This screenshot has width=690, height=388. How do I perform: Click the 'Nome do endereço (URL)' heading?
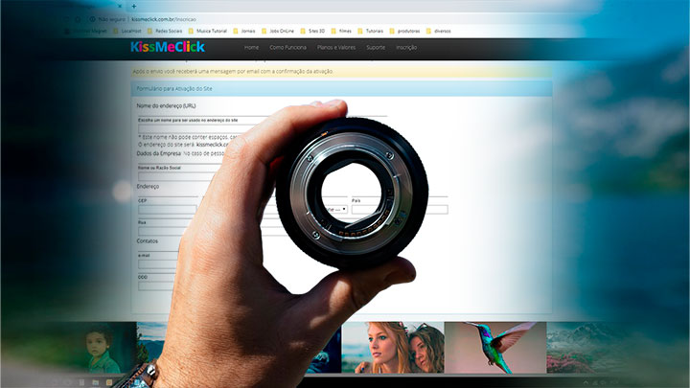point(166,106)
